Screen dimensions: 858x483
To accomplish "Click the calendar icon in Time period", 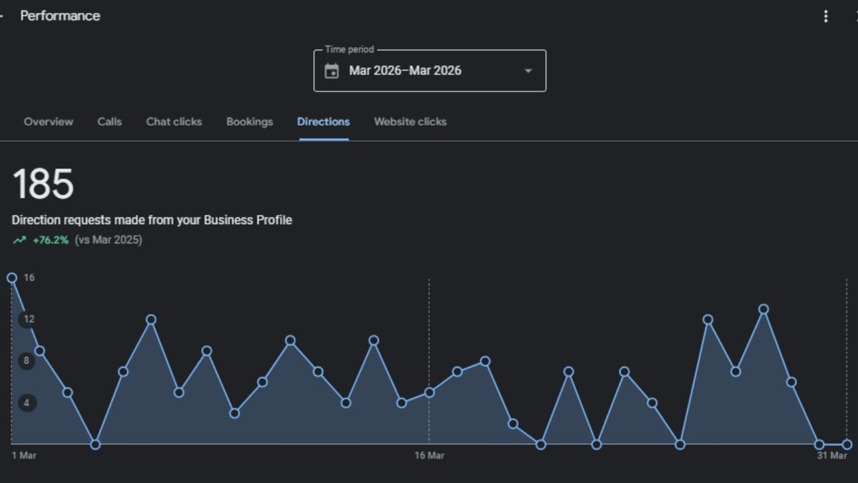I will point(332,71).
